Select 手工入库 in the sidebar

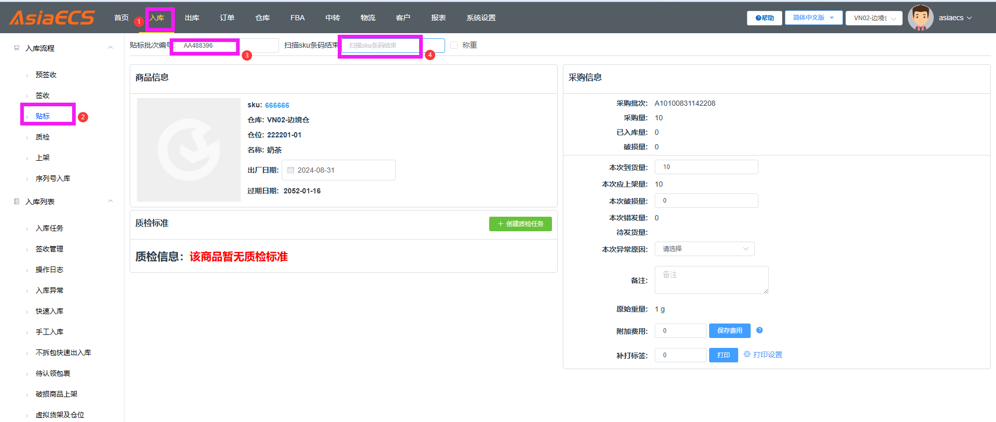(49, 332)
